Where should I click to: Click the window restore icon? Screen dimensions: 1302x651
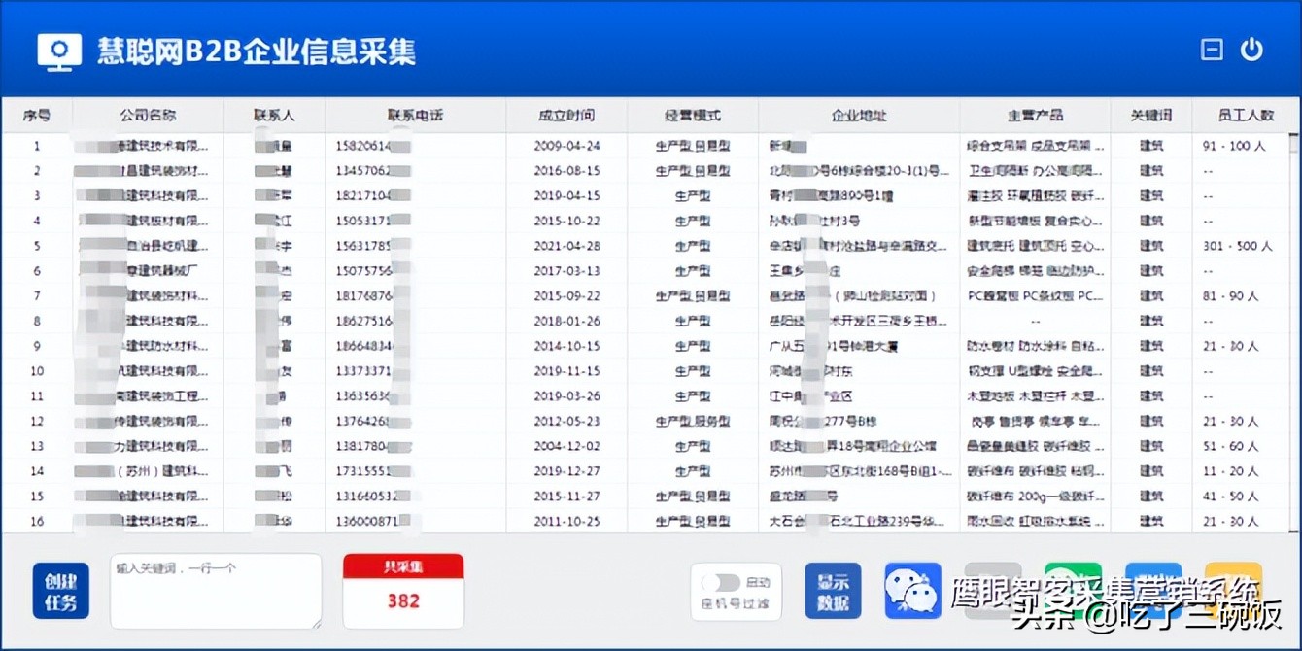click(1212, 49)
